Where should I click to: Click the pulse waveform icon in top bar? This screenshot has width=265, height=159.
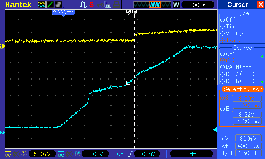83,5
